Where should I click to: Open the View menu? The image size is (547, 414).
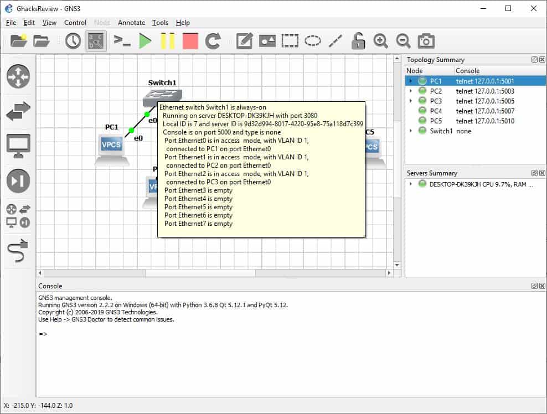pos(49,23)
